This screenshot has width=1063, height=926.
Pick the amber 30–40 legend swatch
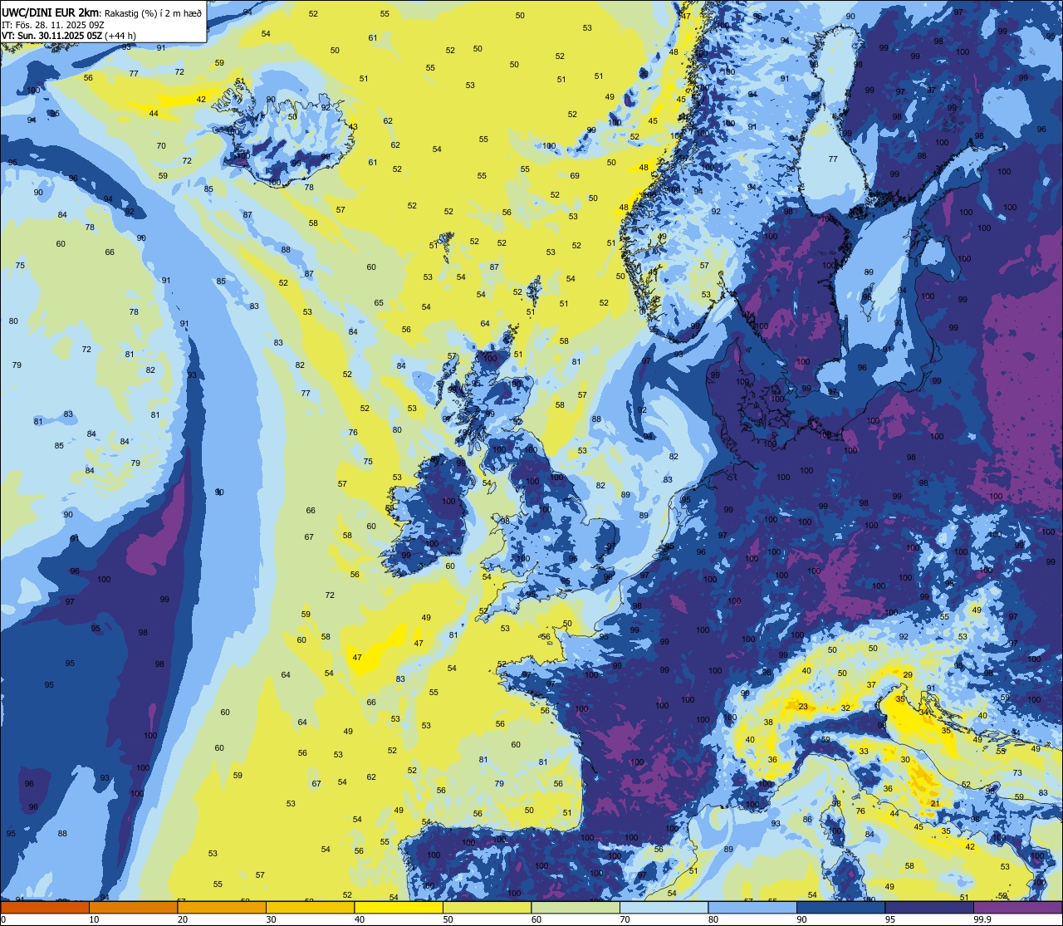coord(310,908)
